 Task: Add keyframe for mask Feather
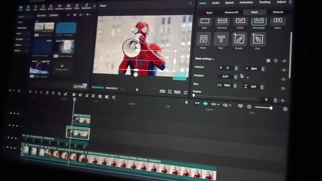282,100
